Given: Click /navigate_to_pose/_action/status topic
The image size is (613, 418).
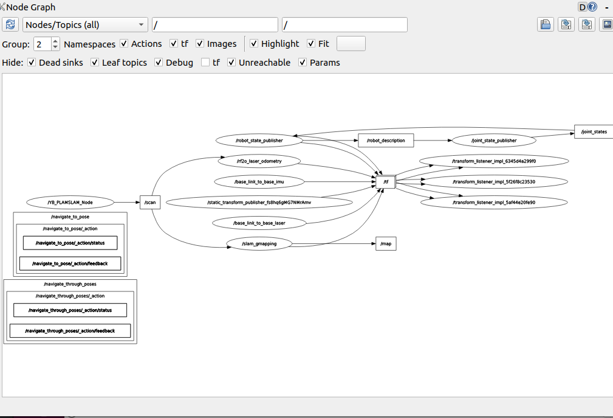Looking at the screenshot, I should point(70,243).
